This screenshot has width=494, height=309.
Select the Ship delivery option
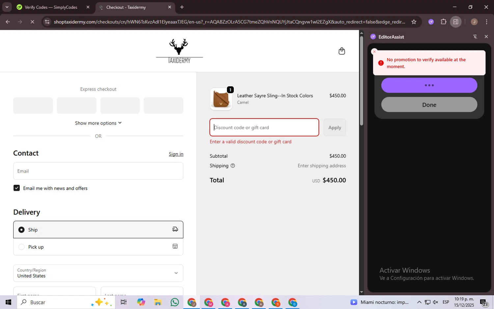pyautogui.click(x=98, y=230)
